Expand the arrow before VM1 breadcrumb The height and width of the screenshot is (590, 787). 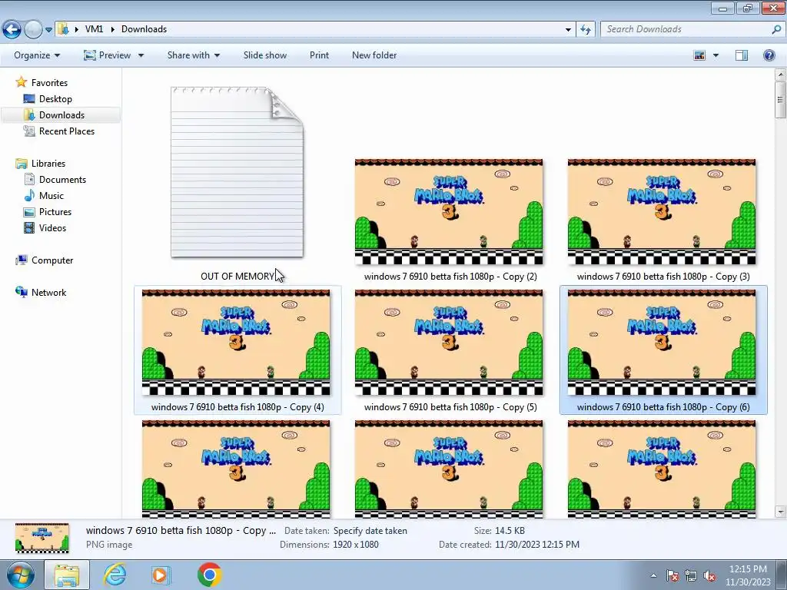[x=76, y=29]
